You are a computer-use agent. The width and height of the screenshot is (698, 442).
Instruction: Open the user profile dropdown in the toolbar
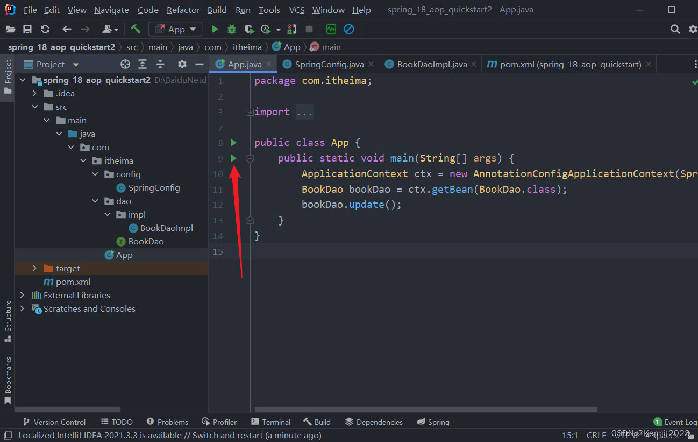pos(110,29)
